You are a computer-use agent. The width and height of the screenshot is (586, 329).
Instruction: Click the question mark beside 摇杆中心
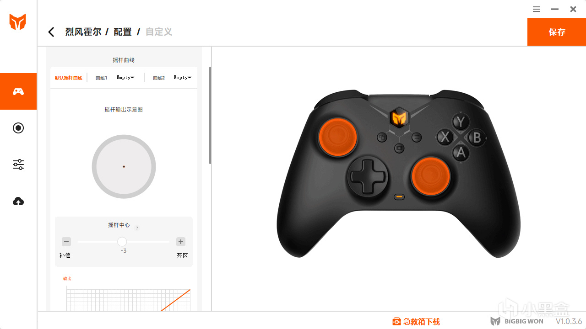tap(137, 228)
